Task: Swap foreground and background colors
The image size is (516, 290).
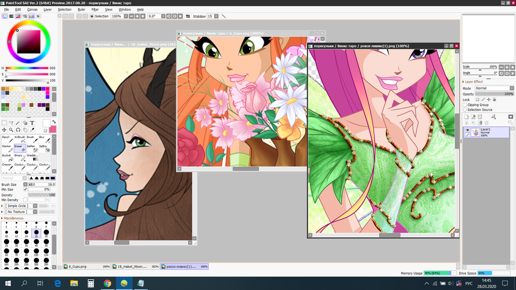Action: coord(54,122)
